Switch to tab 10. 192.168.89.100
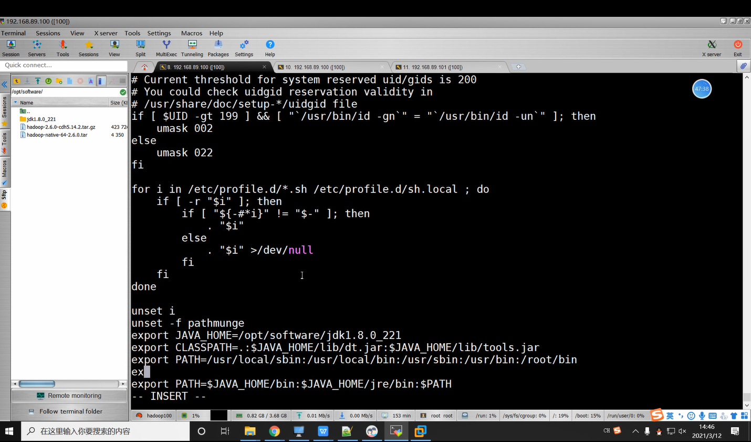This screenshot has width=751, height=442. [315, 67]
